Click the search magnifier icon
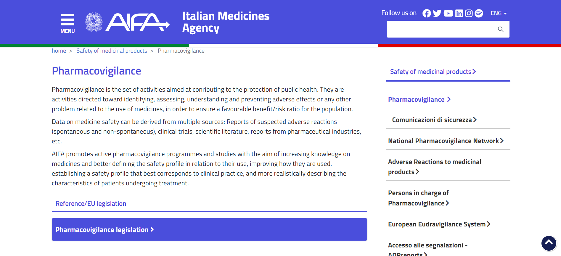 [x=500, y=29]
